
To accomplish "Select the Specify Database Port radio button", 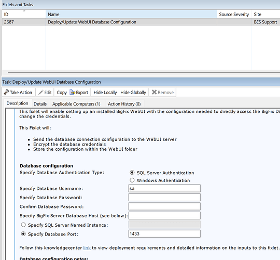I will 23,234.
